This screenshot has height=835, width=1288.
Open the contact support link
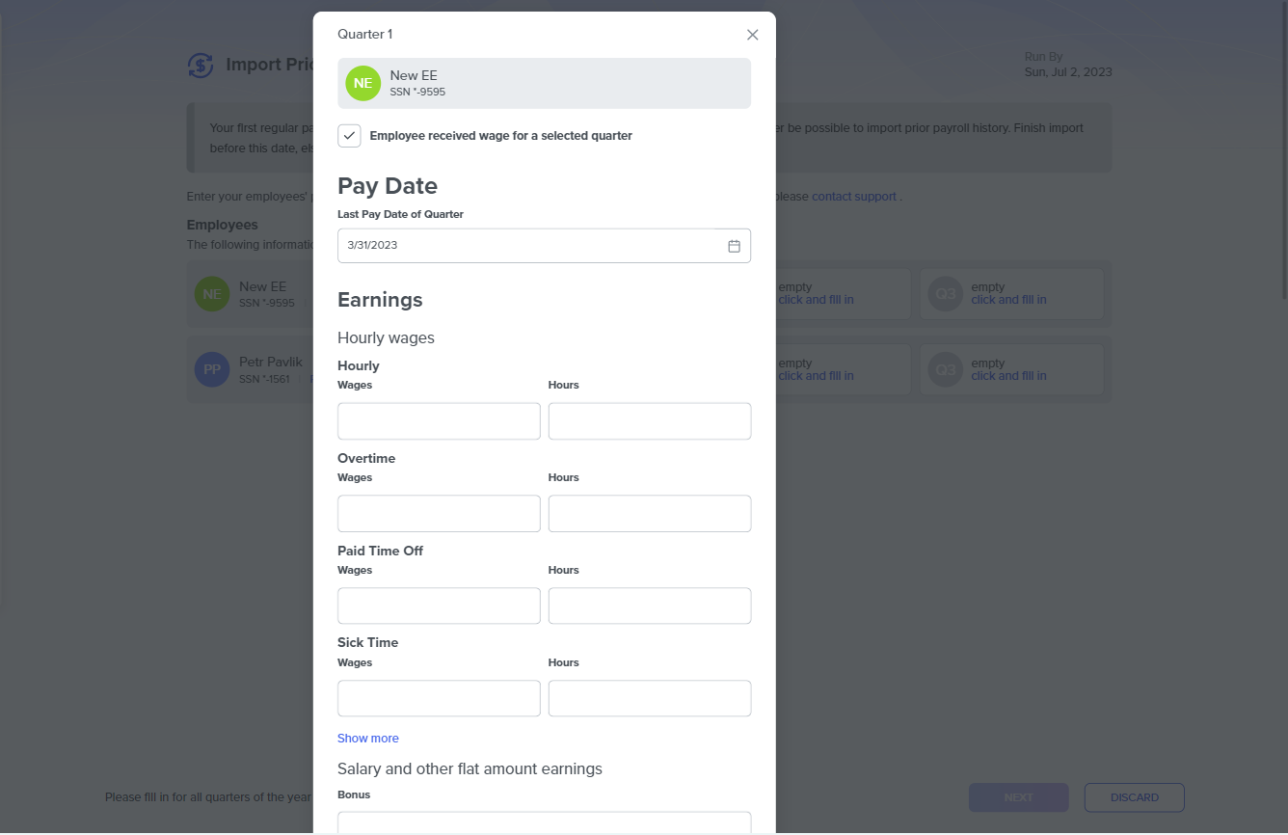(854, 197)
